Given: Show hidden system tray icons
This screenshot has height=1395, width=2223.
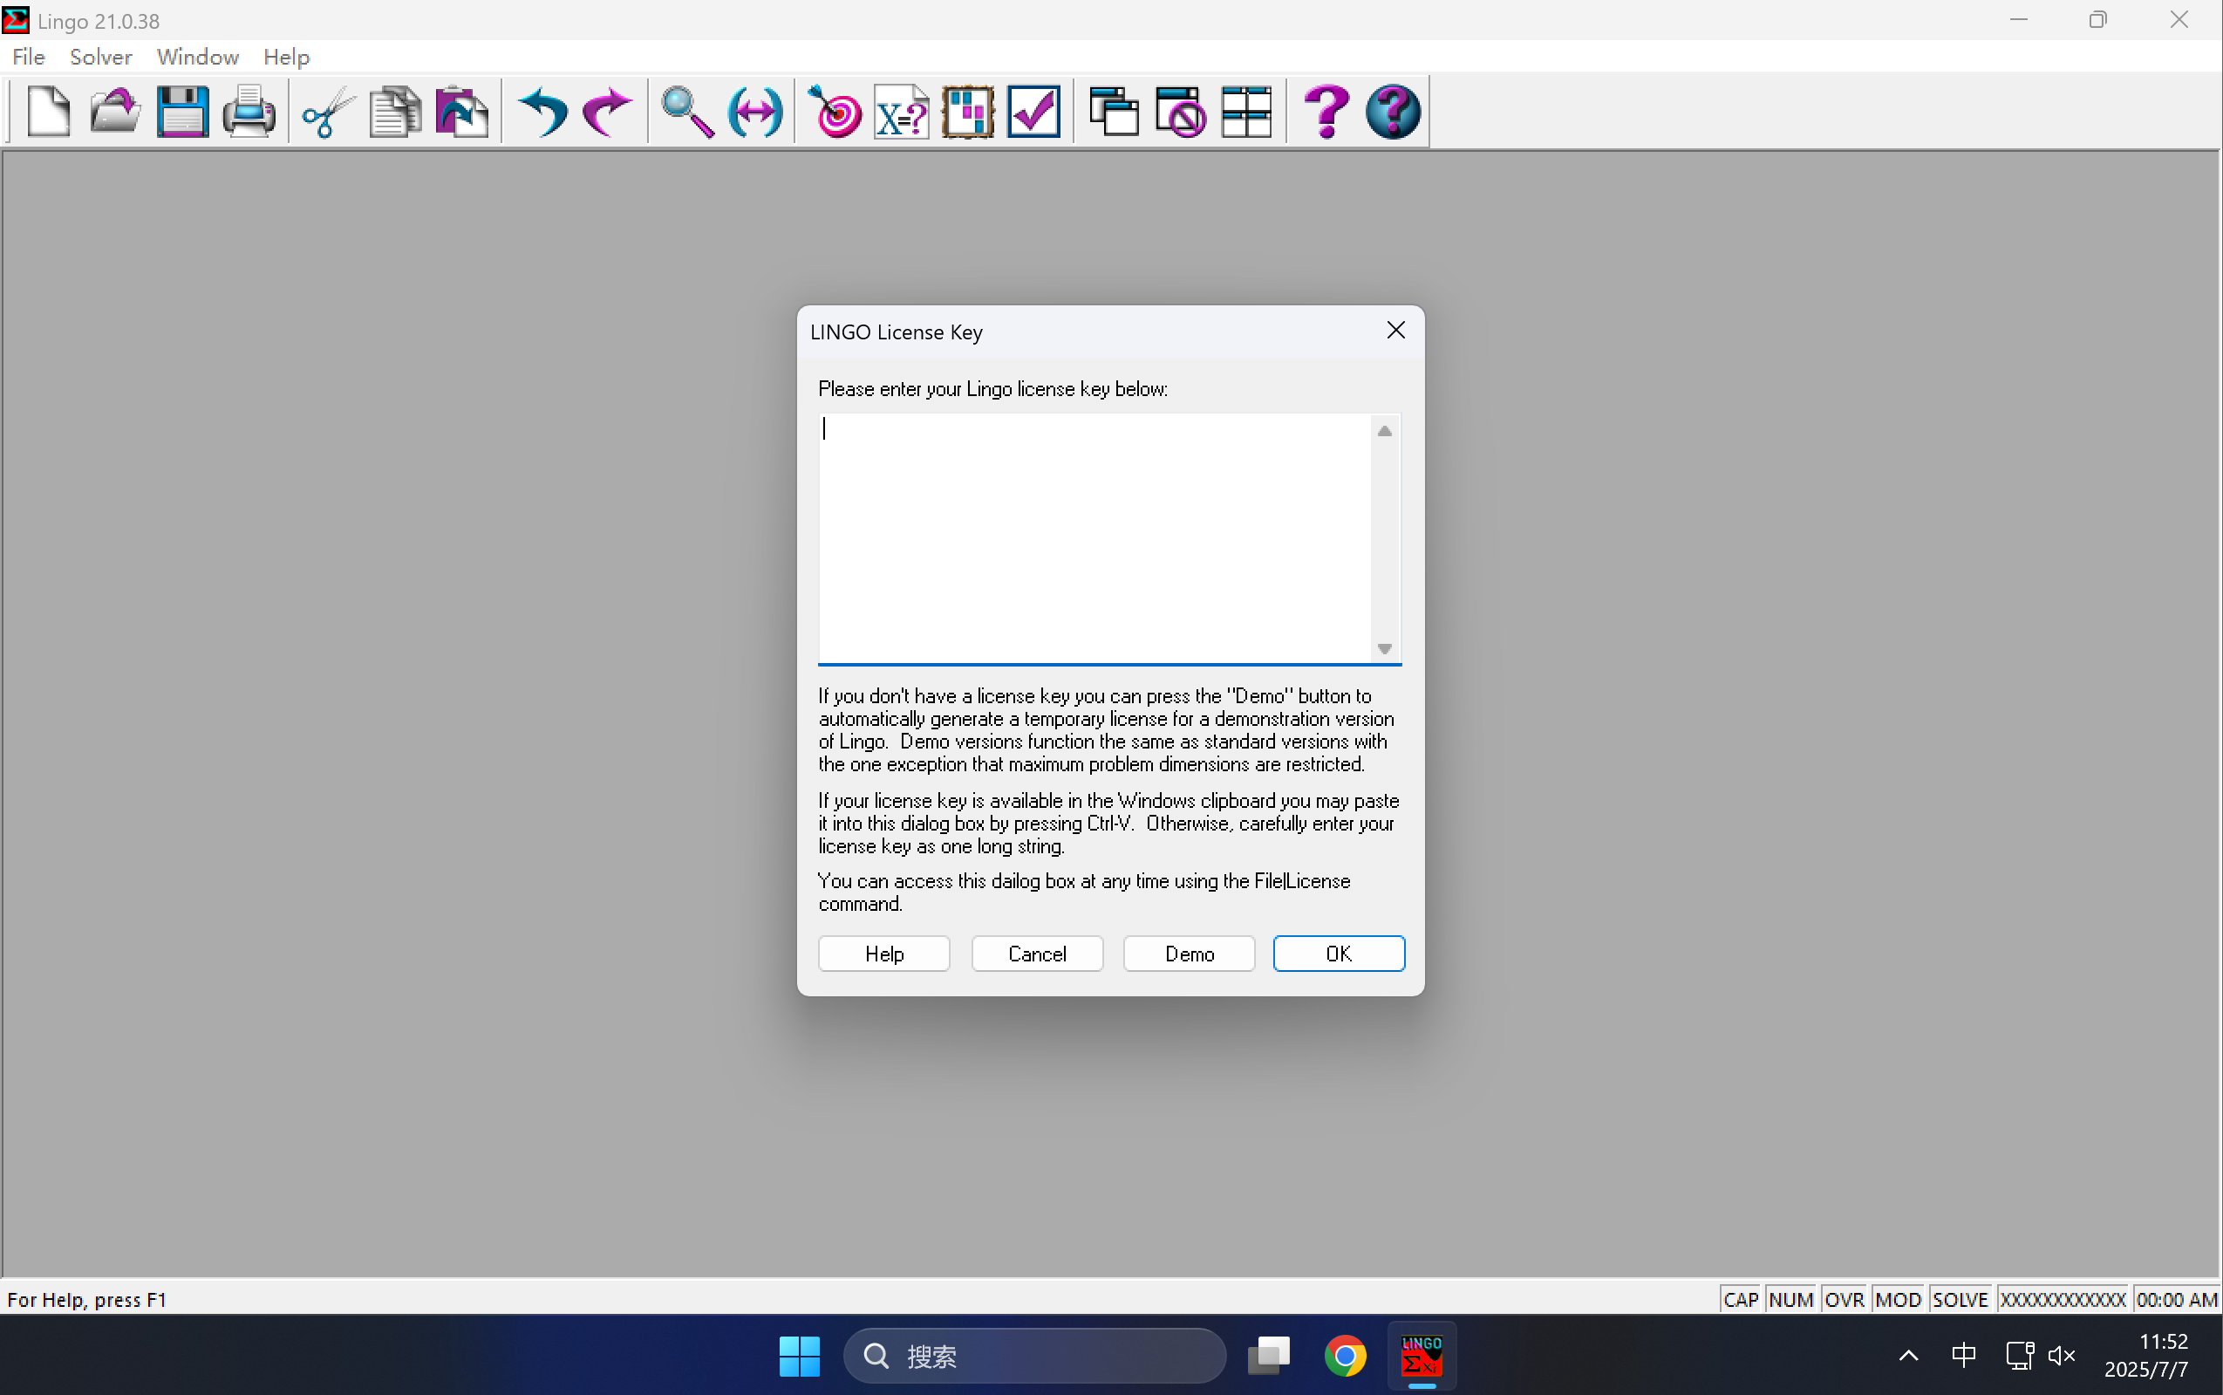Looking at the screenshot, I should click(1907, 1356).
